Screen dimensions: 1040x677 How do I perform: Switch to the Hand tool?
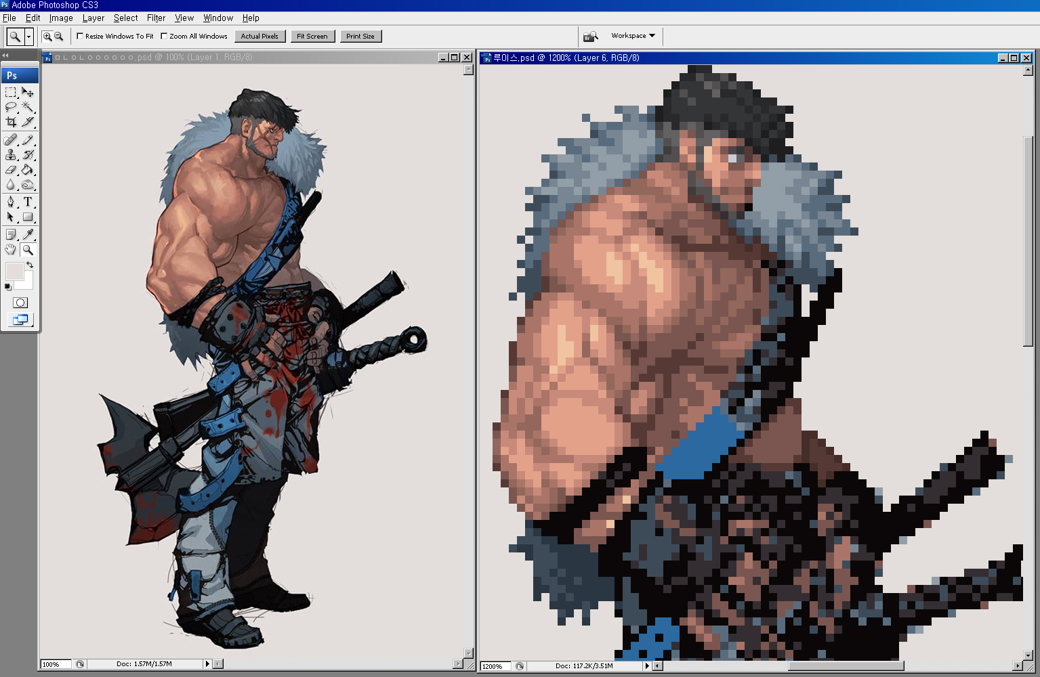tap(11, 250)
